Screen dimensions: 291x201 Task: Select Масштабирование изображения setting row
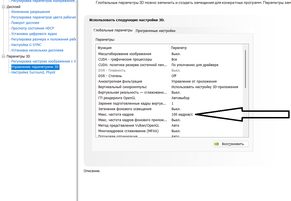click(x=169, y=54)
